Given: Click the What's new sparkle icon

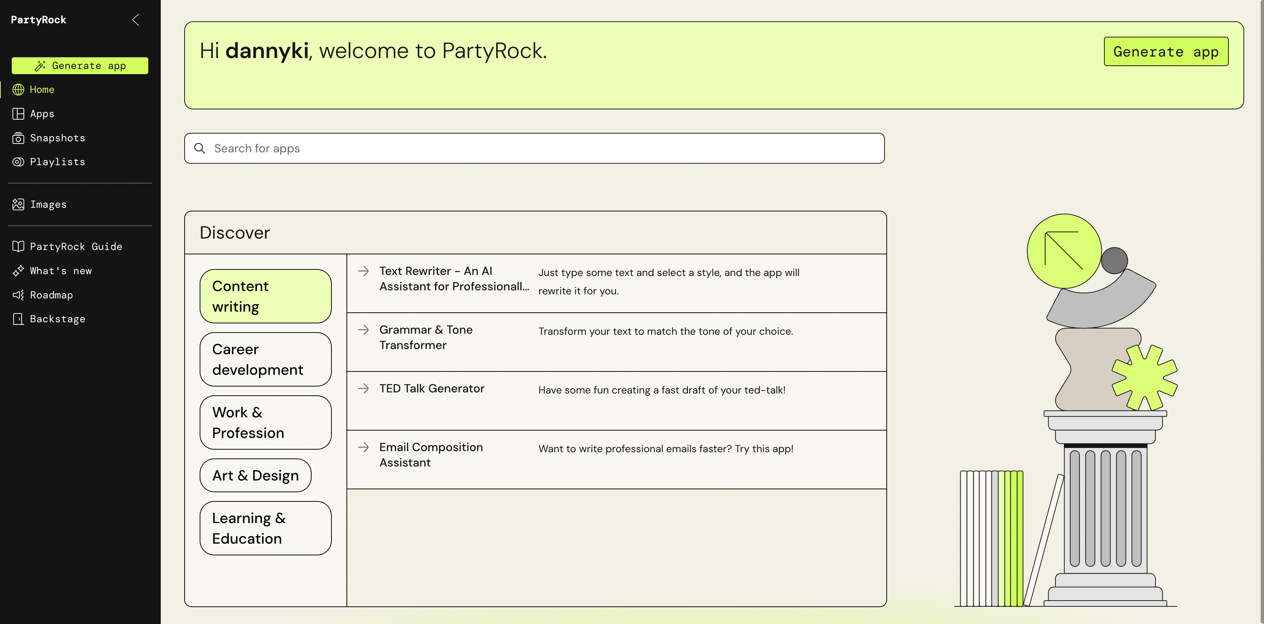Looking at the screenshot, I should click(18, 271).
